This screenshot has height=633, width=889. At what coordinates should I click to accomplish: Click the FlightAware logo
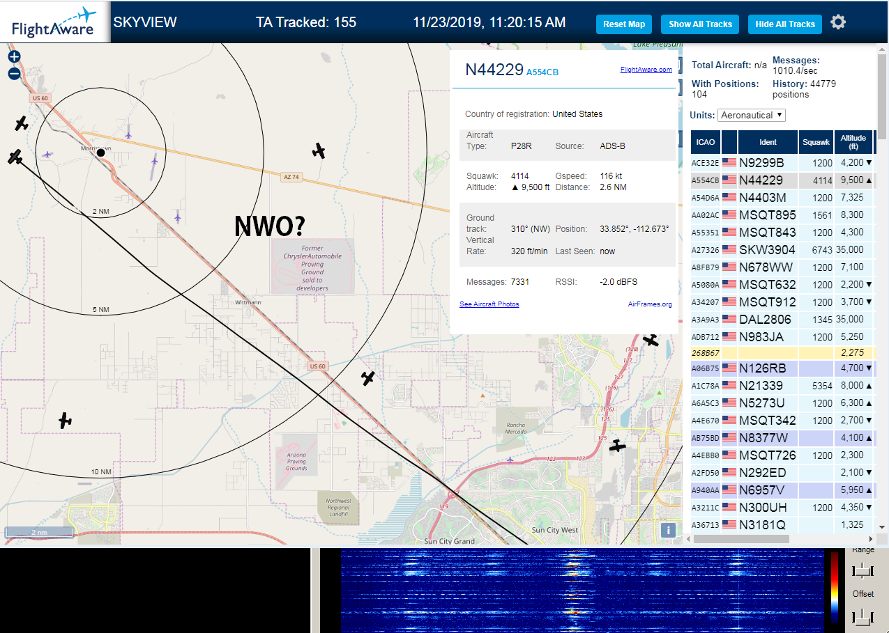(x=54, y=22)
